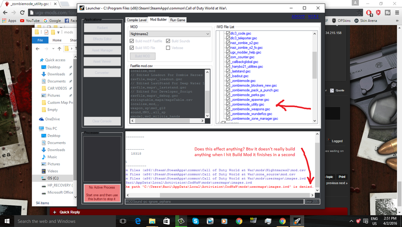402x227 pixels.
Task: Toggle Build mod.ff Fastfile checkbox
Action: tap(132, 41)
